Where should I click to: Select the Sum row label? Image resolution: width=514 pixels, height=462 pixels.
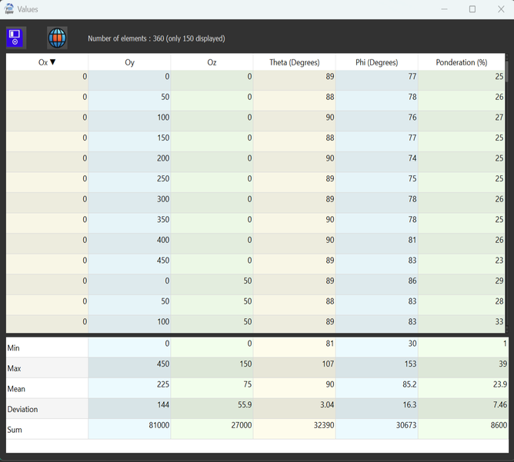click(47, 430)
